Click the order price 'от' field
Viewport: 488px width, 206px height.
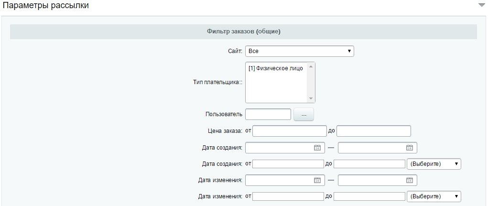(x=290, y=131)
